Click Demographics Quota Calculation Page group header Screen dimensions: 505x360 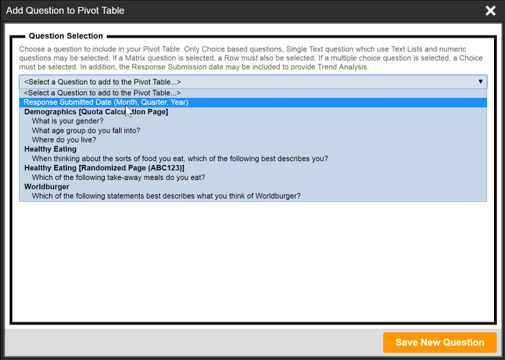coord(96,112)
